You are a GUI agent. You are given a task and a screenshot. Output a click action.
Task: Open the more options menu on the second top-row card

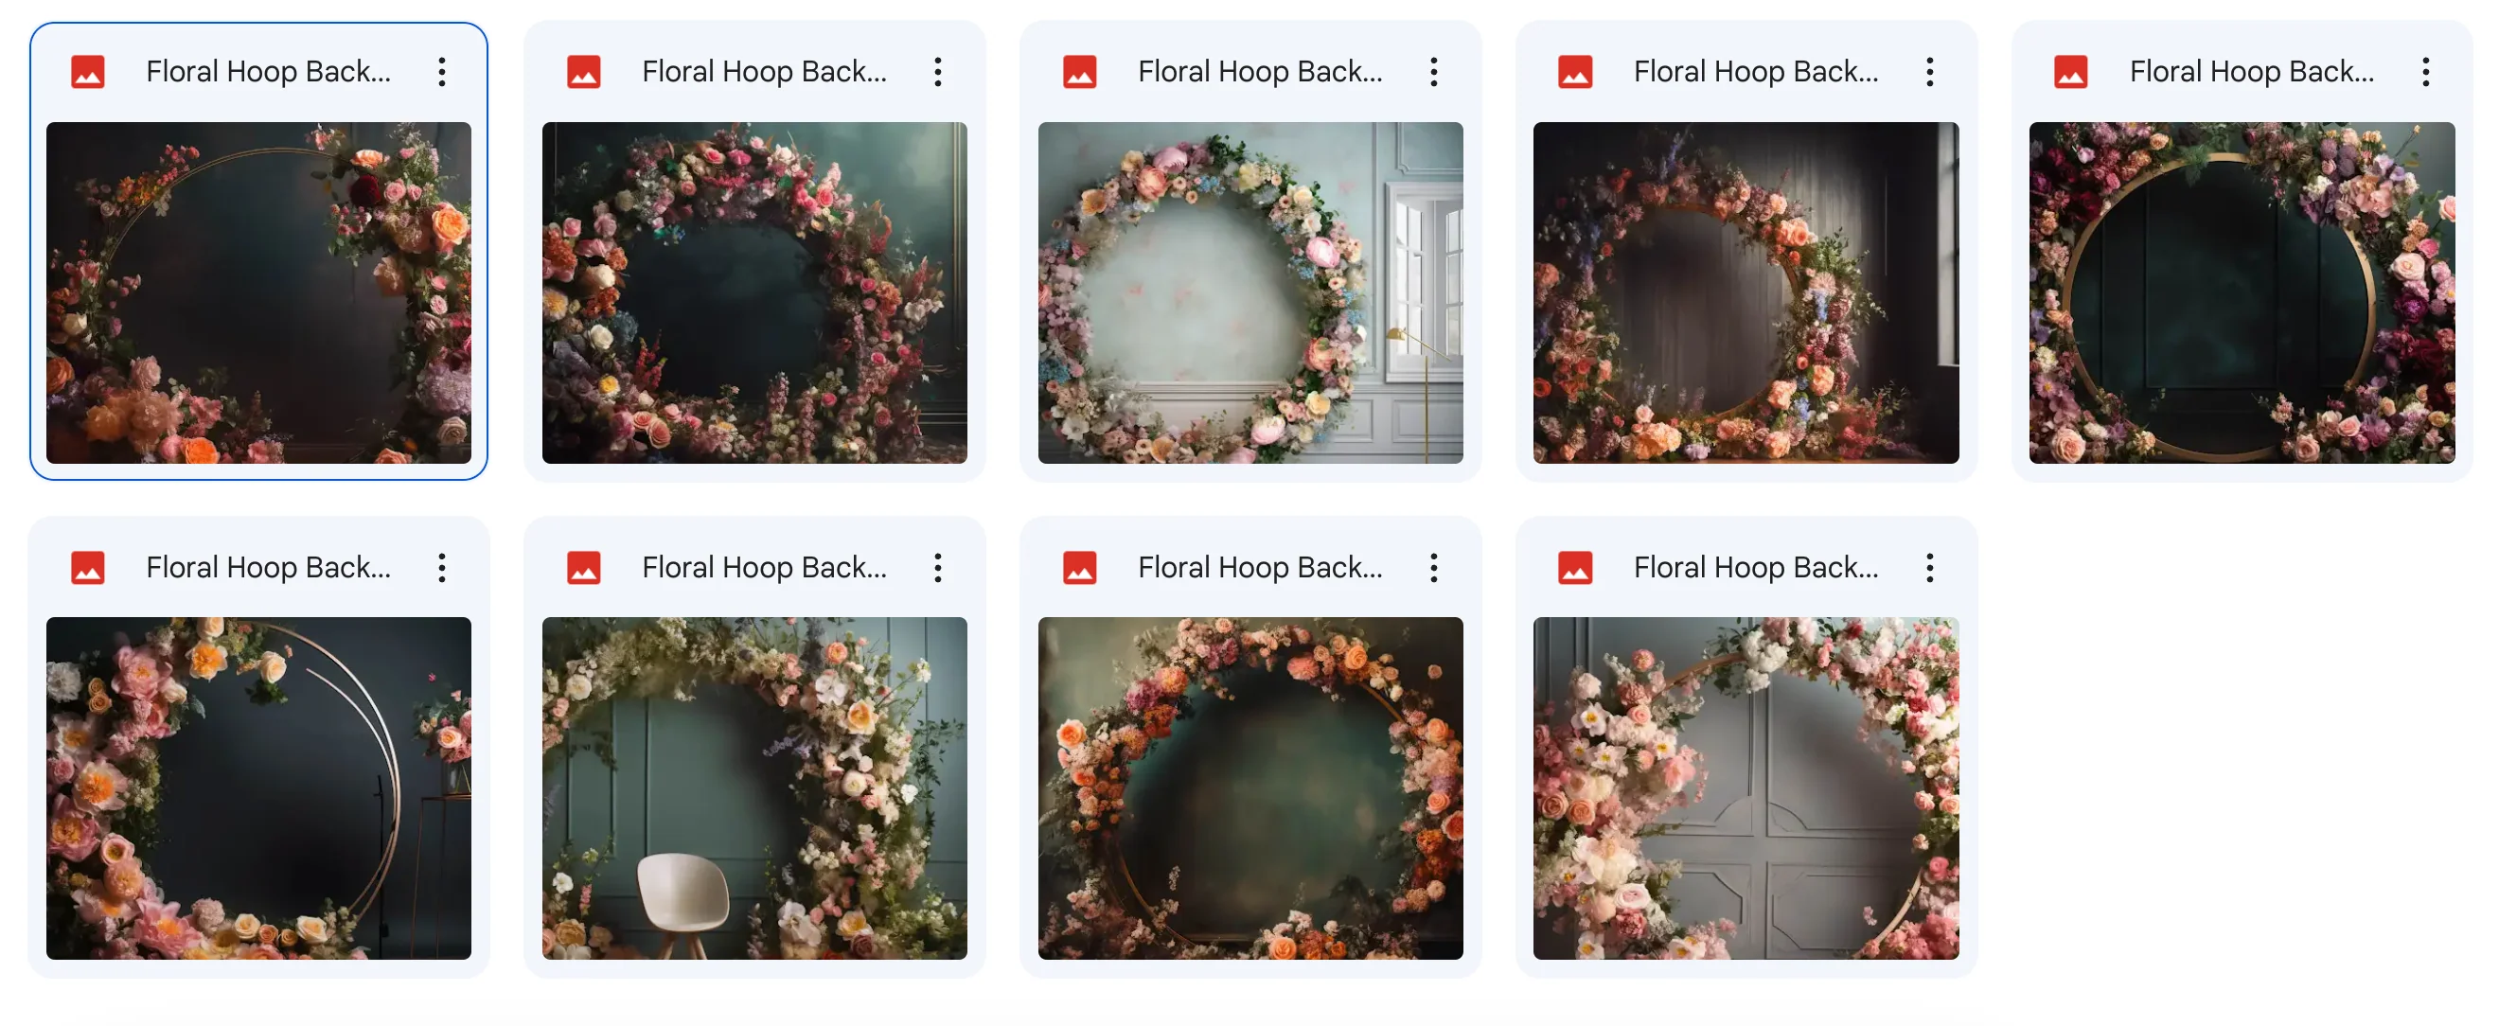point(937,72)
